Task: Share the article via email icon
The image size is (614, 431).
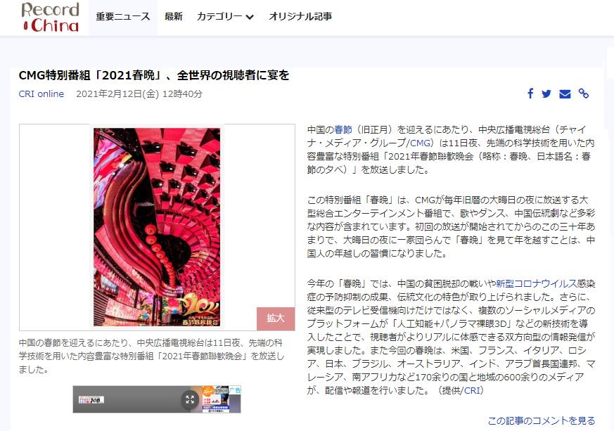Action: click(x=565, y=94)
